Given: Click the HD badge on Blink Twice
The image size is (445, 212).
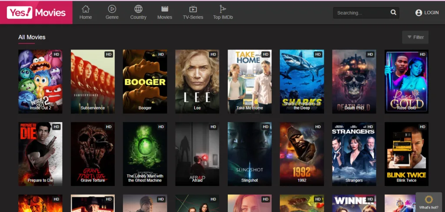Looking at the screenshot, I should 422,126.
